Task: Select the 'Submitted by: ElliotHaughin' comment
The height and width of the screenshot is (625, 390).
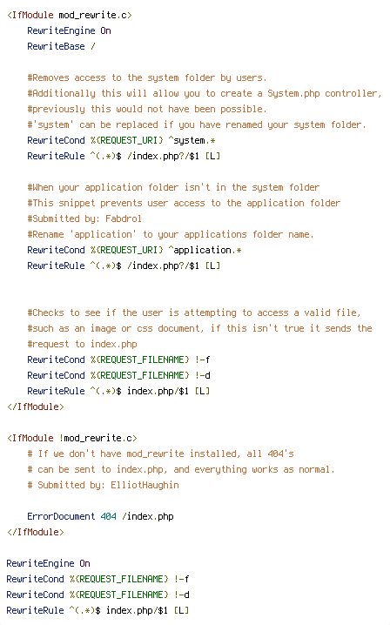Action: click(x=103, y=485)
